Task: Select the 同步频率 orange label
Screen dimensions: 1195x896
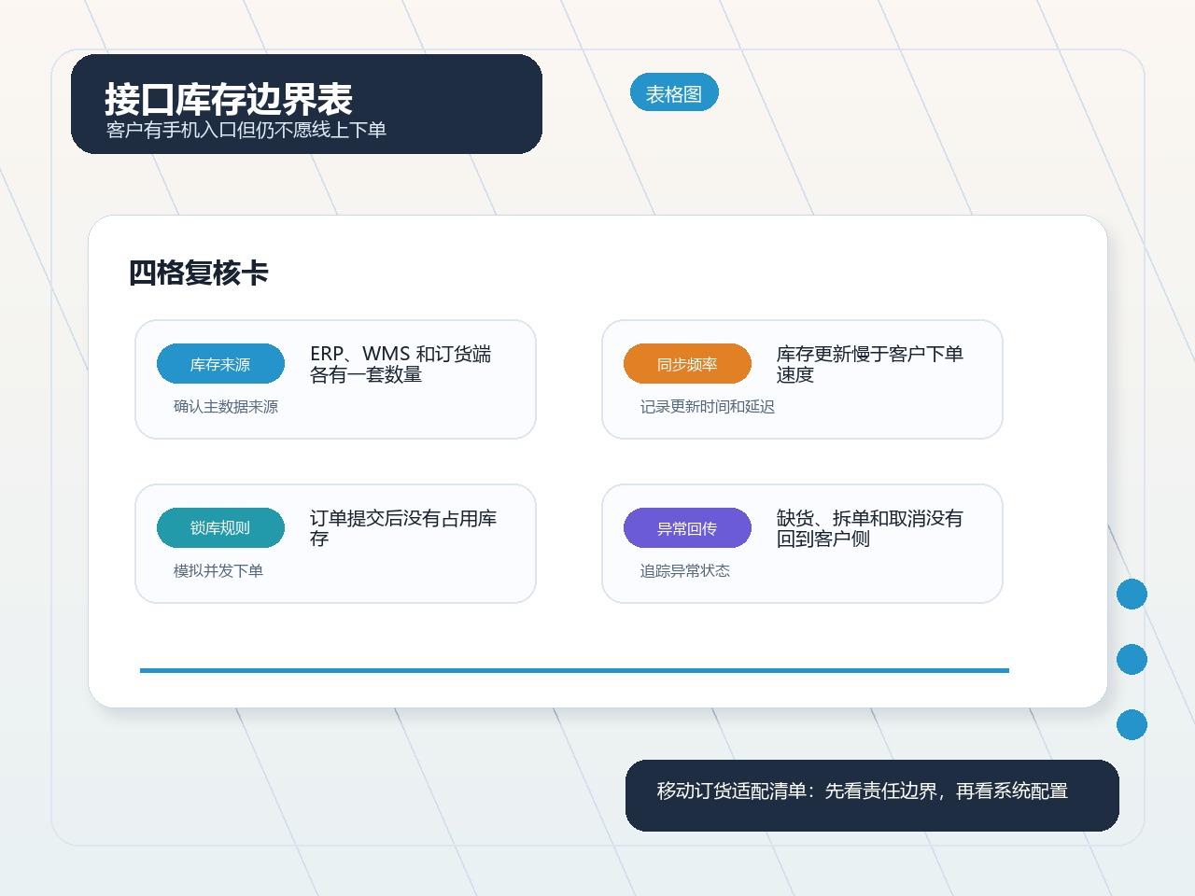Action: (x=687, y=364)
